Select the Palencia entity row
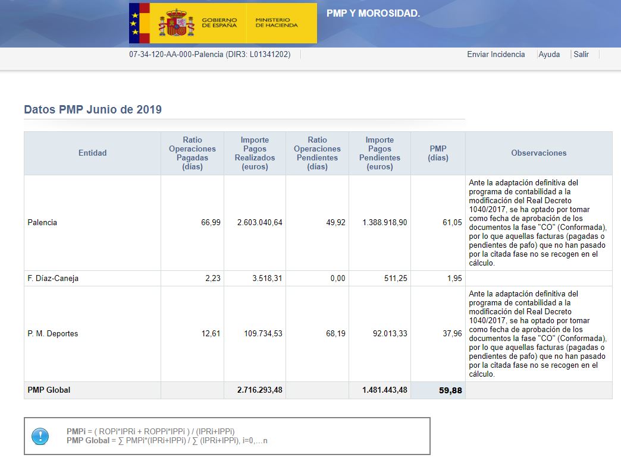Screen dimensions: 621x464 tap(42, 223)
